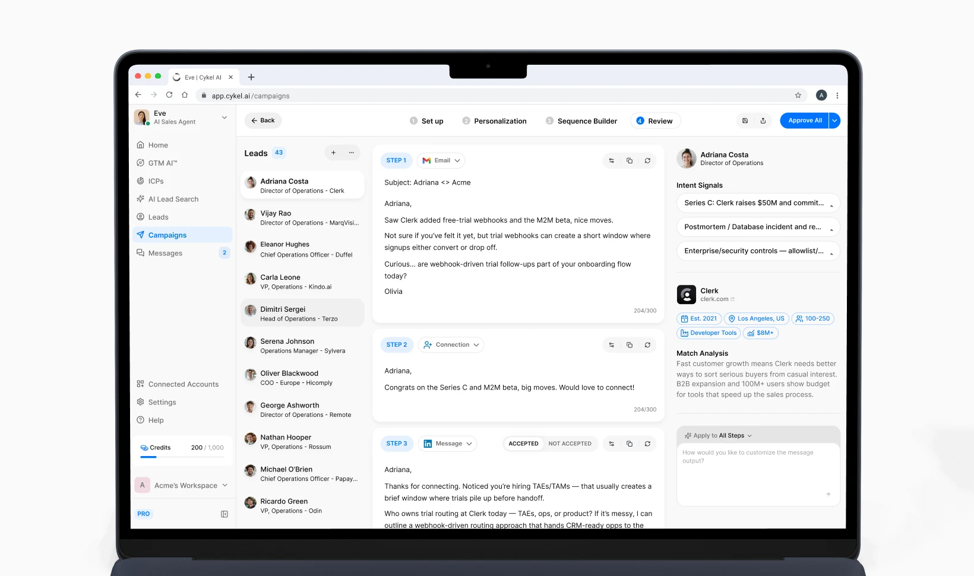Expand the Eve AI Sales Agent selector
The height and width of the screenshot is (576, 974).
(x=224, y=118)
